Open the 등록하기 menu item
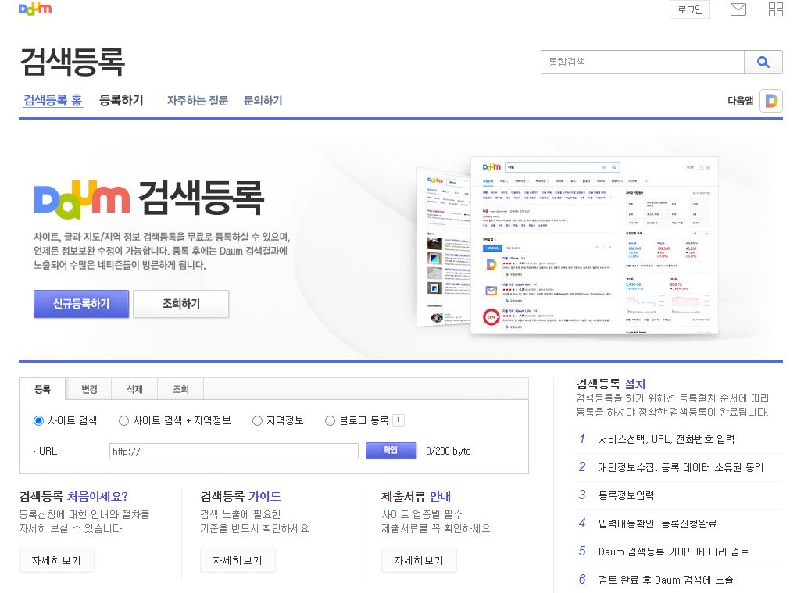 (121, 100)
